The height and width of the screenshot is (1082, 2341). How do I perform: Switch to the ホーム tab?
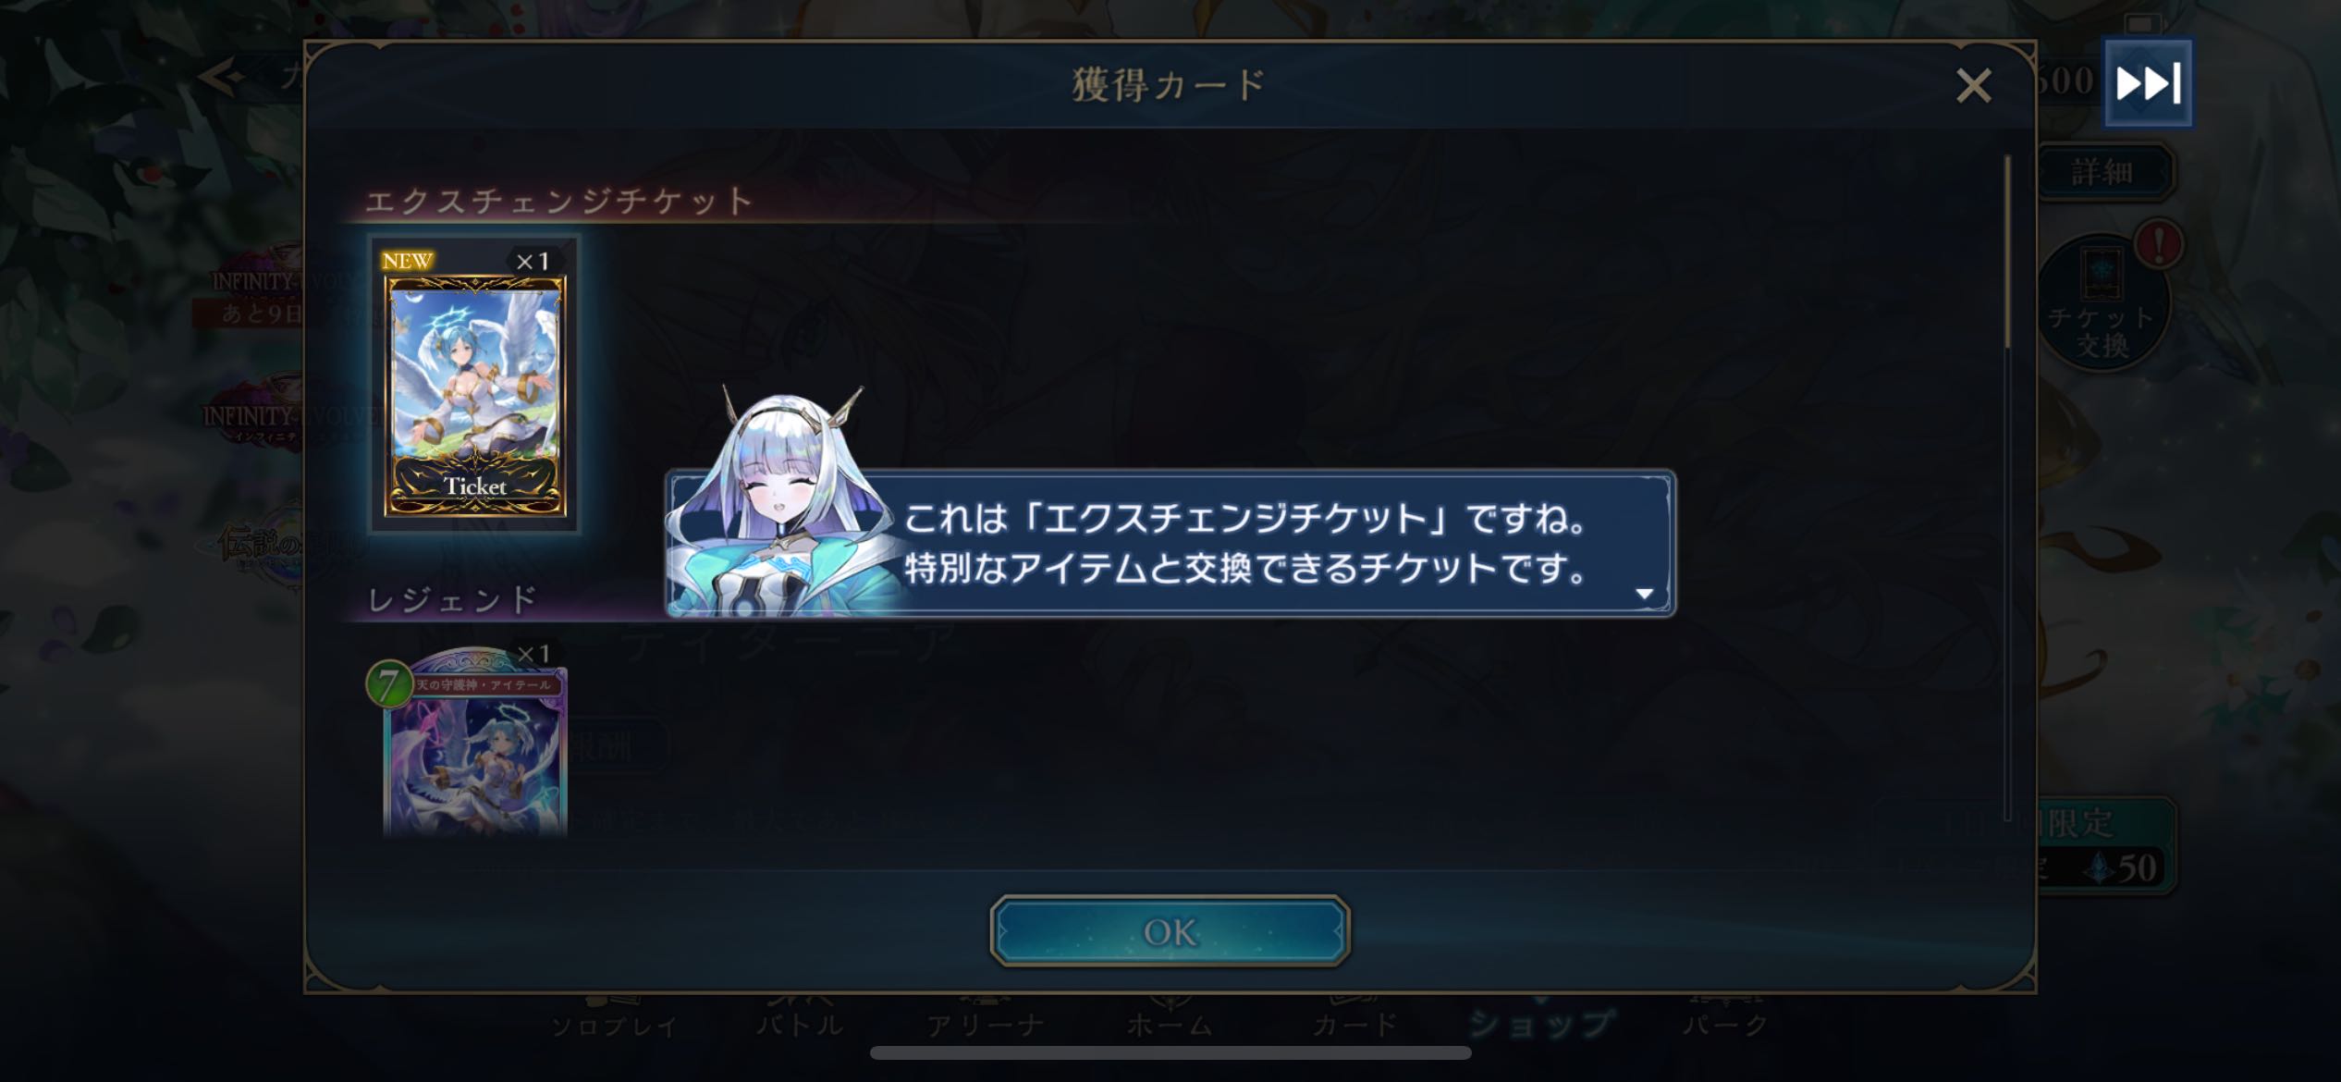point(1170,1024)
